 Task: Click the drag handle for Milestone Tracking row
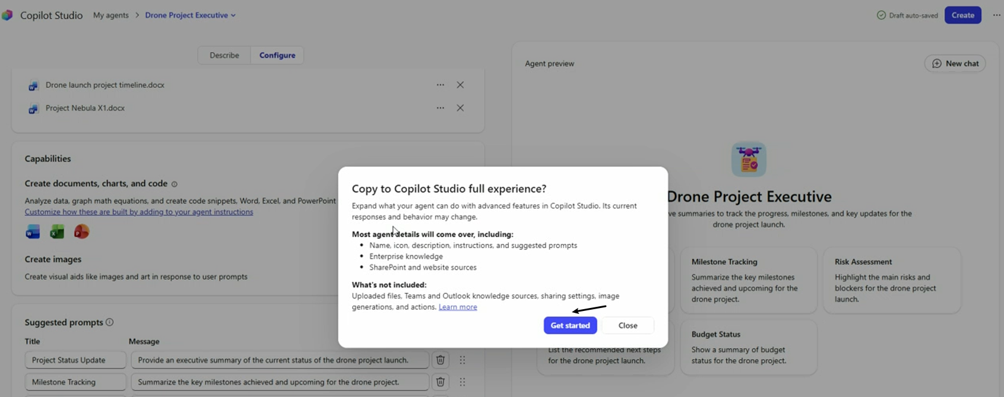point(463,382)
